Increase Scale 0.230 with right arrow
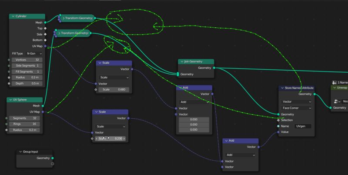This screenshot has height=175, width=348. click(124, 139)
